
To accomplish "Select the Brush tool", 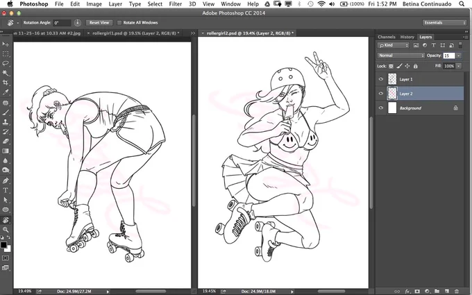I will click(x=6, y=112).
